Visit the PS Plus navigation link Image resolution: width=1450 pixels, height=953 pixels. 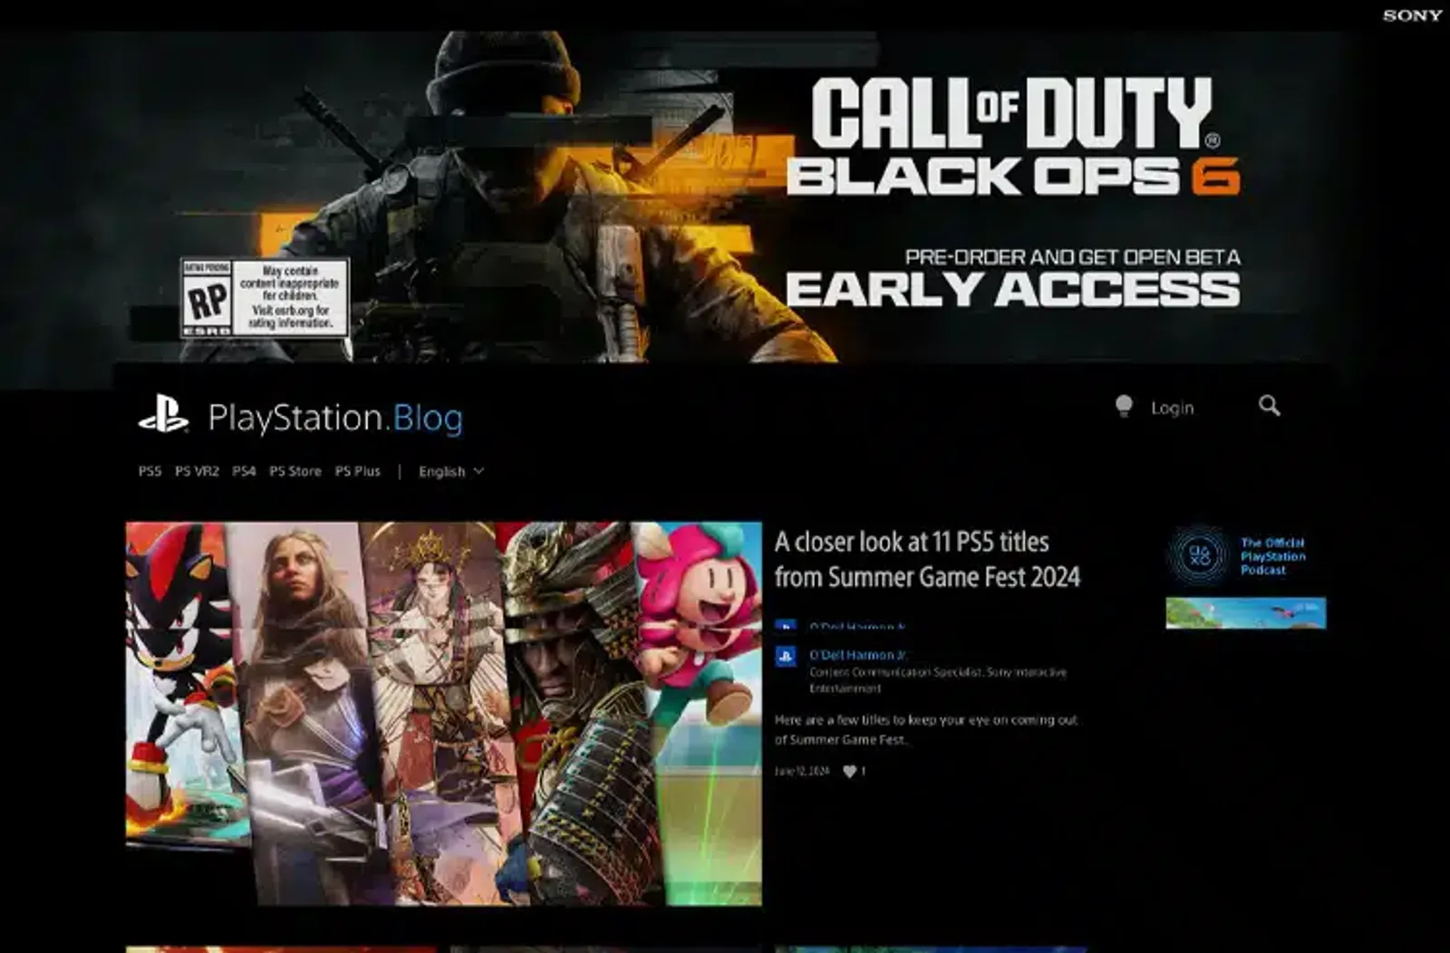358,471
